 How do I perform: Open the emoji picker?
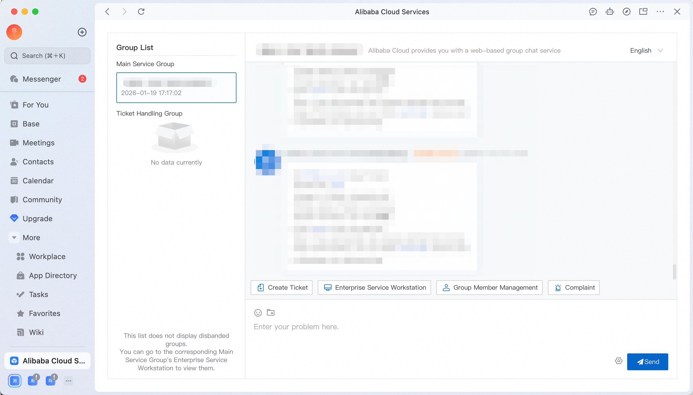point(258,313)
